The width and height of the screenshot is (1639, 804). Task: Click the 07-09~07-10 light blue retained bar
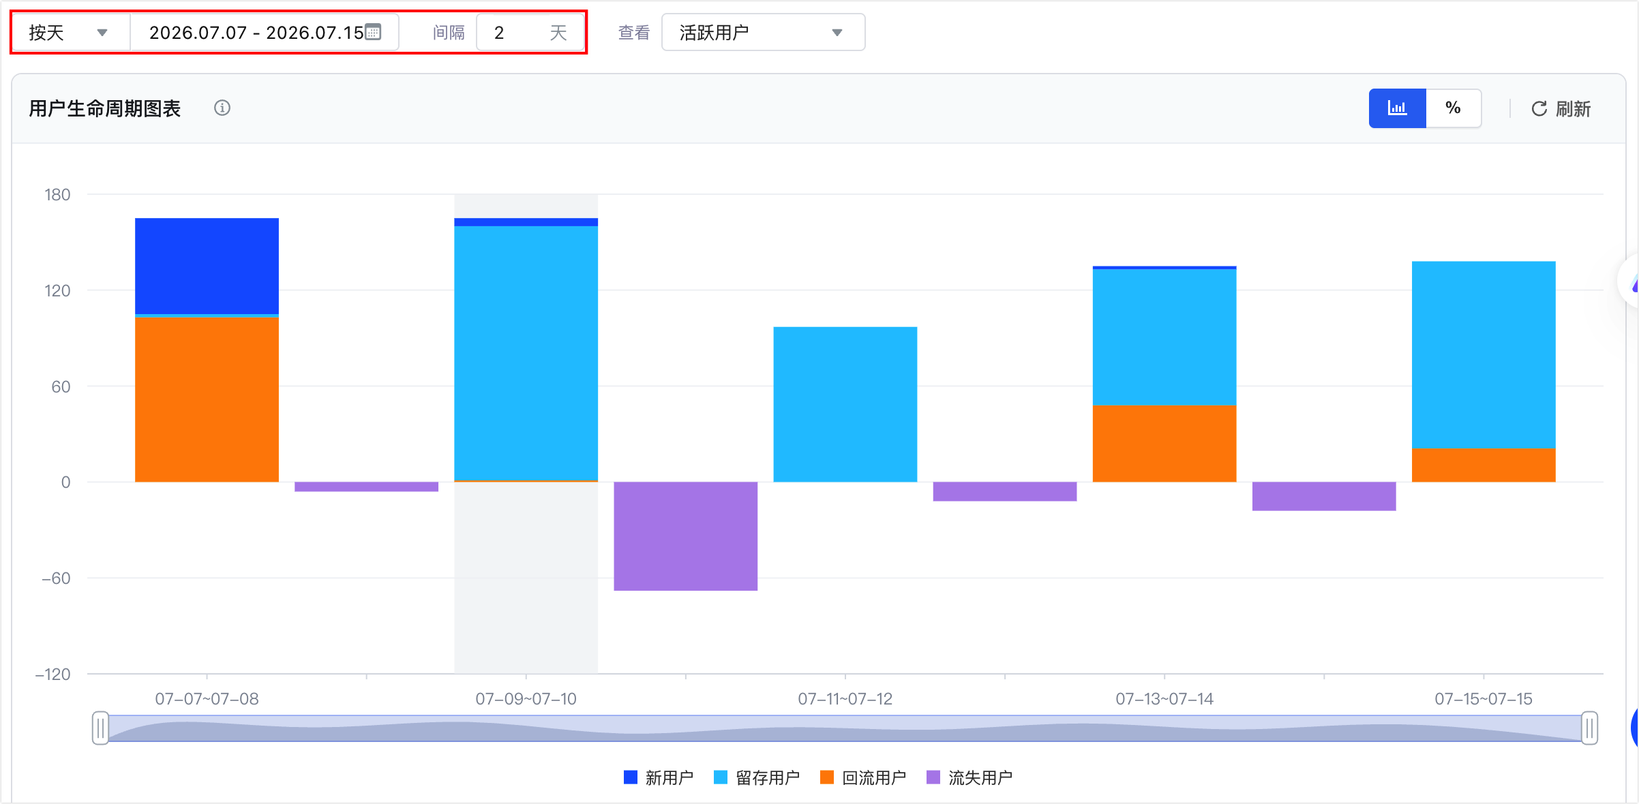[x=526, y=353]
